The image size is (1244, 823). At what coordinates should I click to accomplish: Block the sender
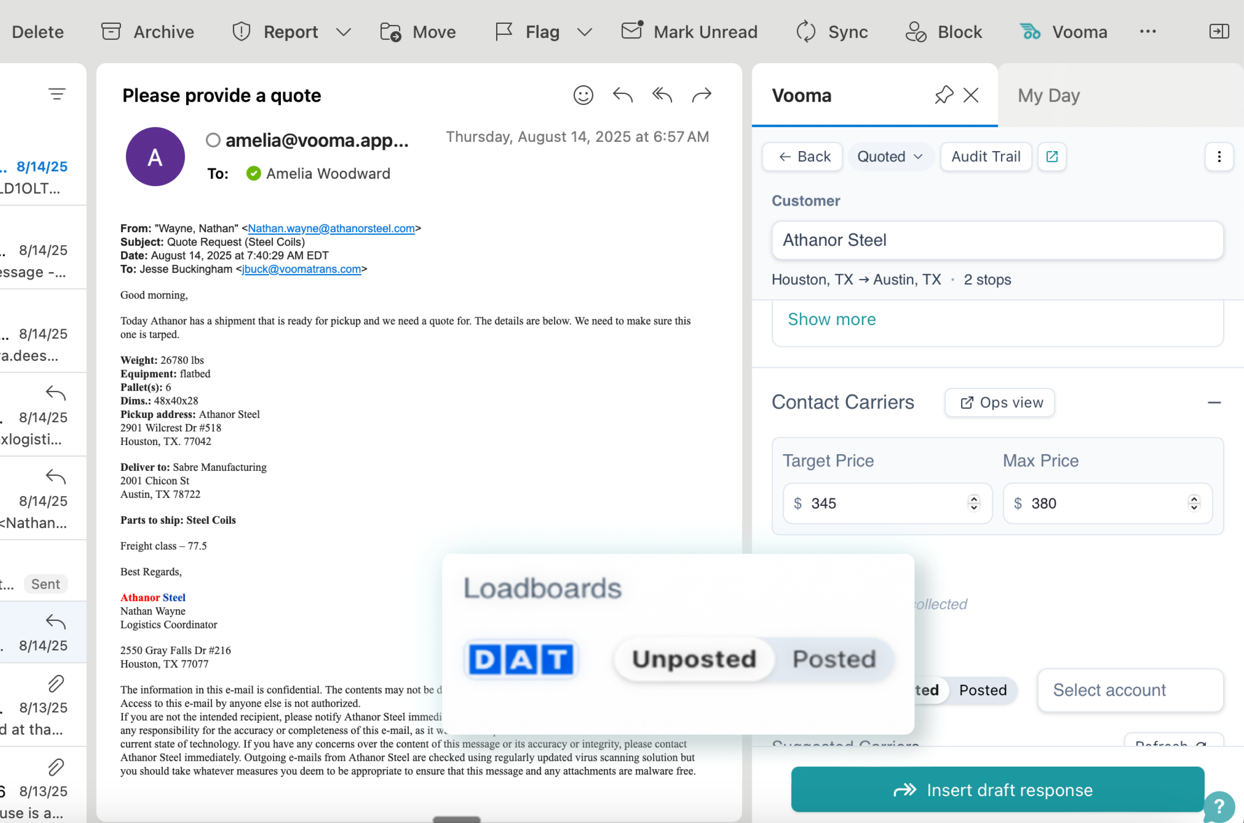[x=943, y=32]
